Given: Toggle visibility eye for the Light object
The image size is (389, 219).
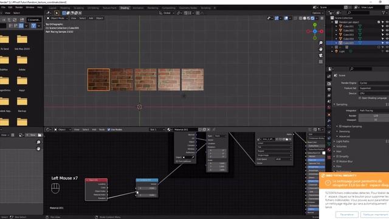Looking at the screenshot, I should coord(387,51).
